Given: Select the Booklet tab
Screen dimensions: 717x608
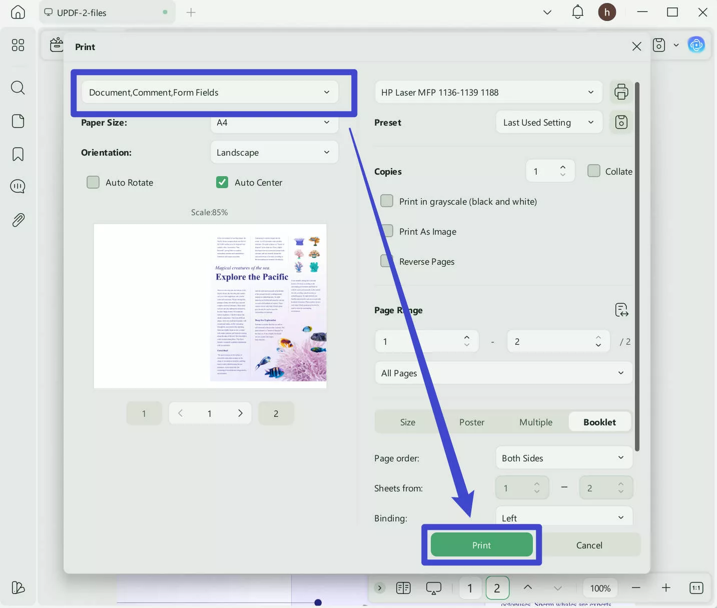Looking at the screenshot, I should click(599, 422).
